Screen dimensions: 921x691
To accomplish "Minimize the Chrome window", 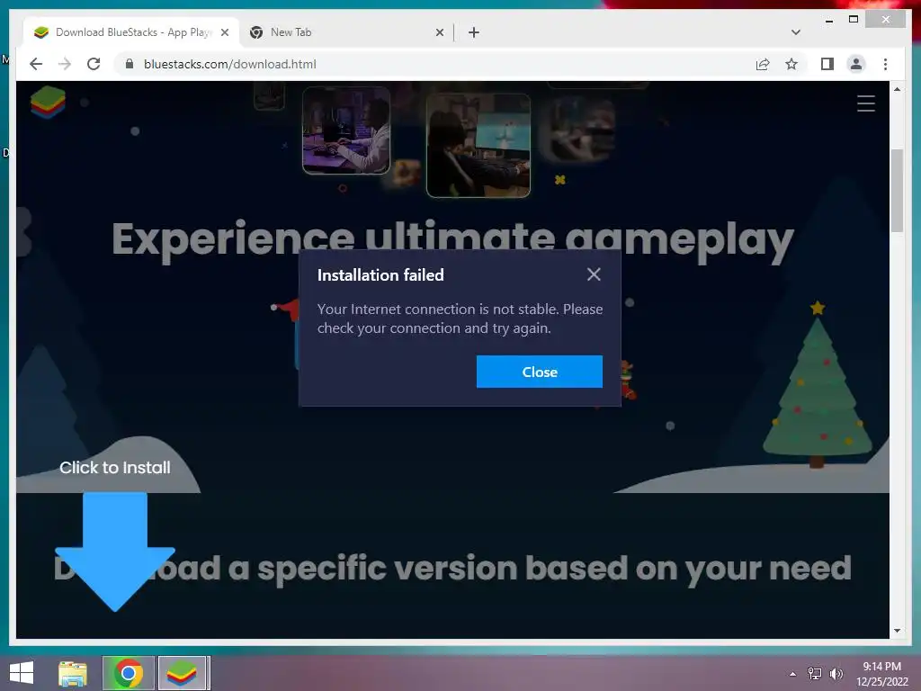I will [x=828, y=20].
